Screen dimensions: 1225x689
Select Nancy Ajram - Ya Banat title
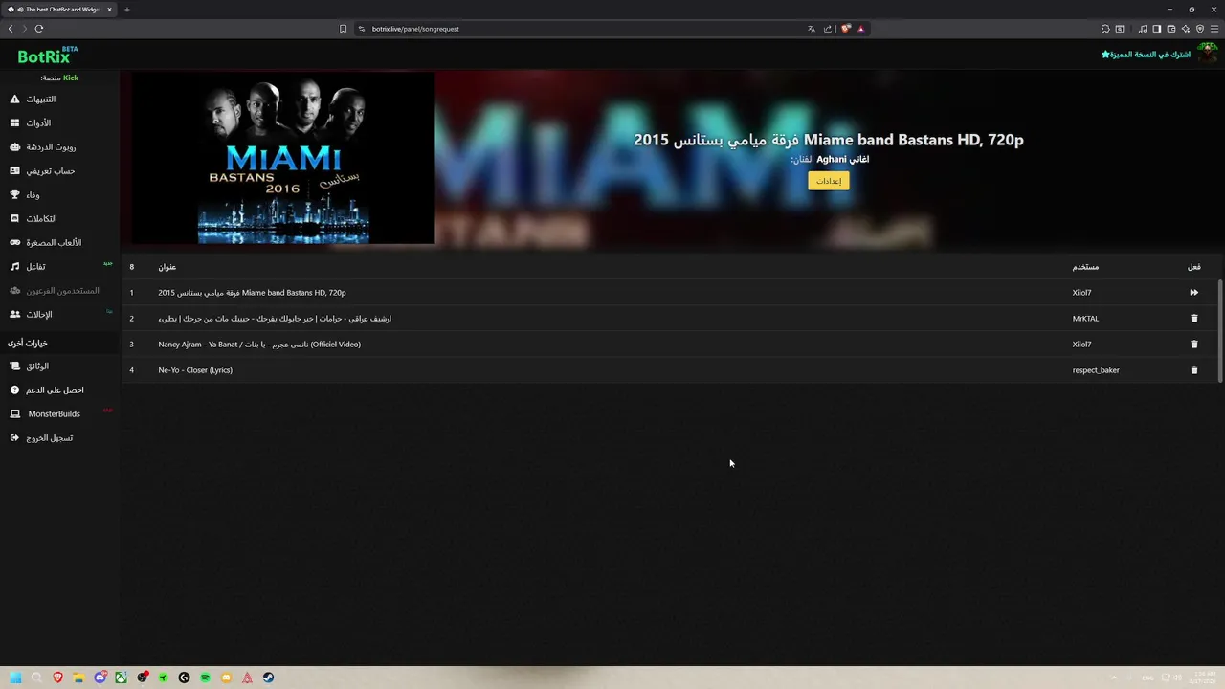point(259,344)
